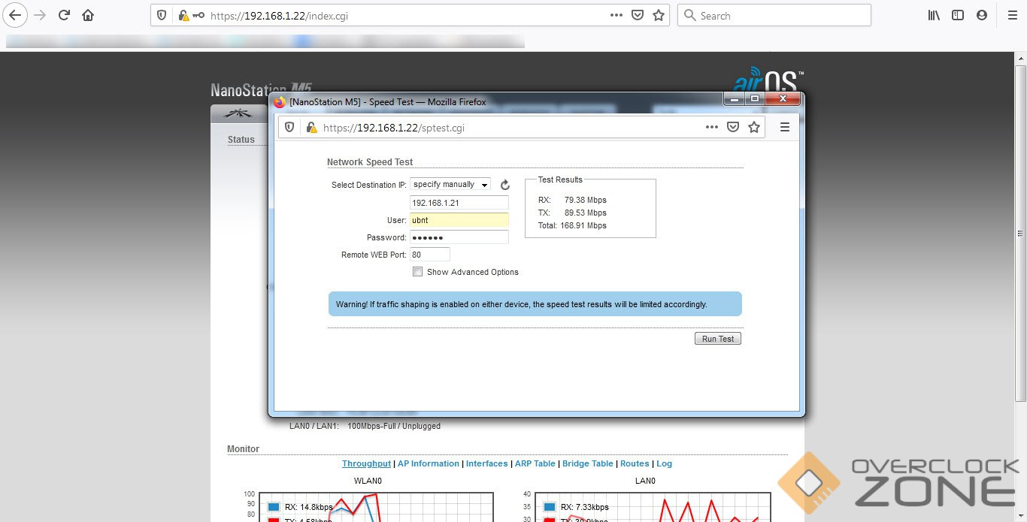Screen dimensions: 1027x522
Task: Enable Show Advanced Options checkbox
Action: 417,272
